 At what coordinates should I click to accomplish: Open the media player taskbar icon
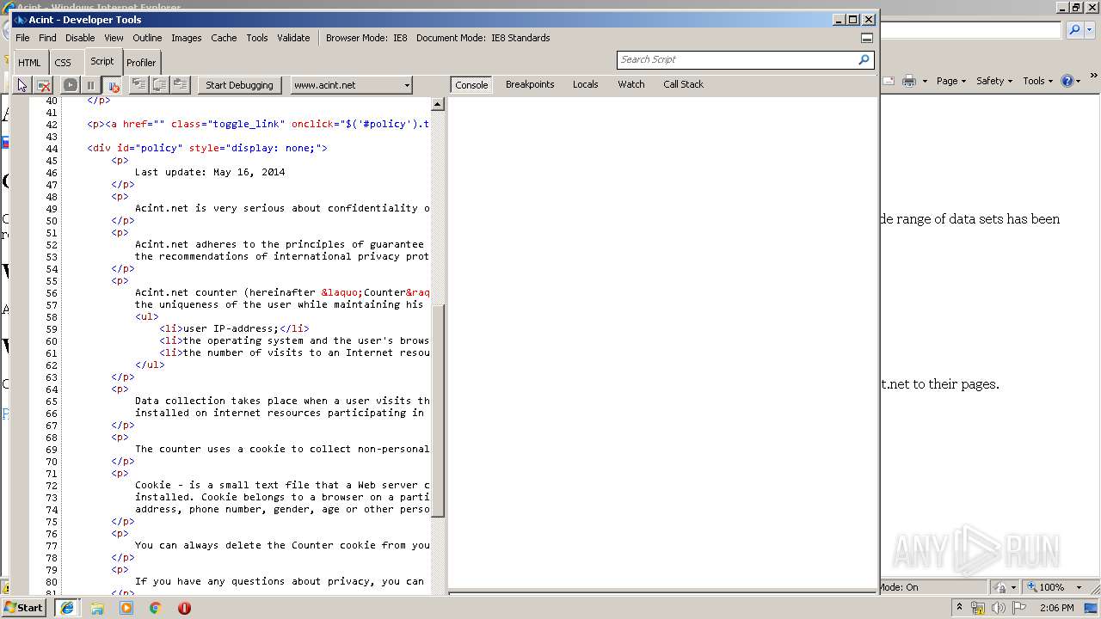126,608
